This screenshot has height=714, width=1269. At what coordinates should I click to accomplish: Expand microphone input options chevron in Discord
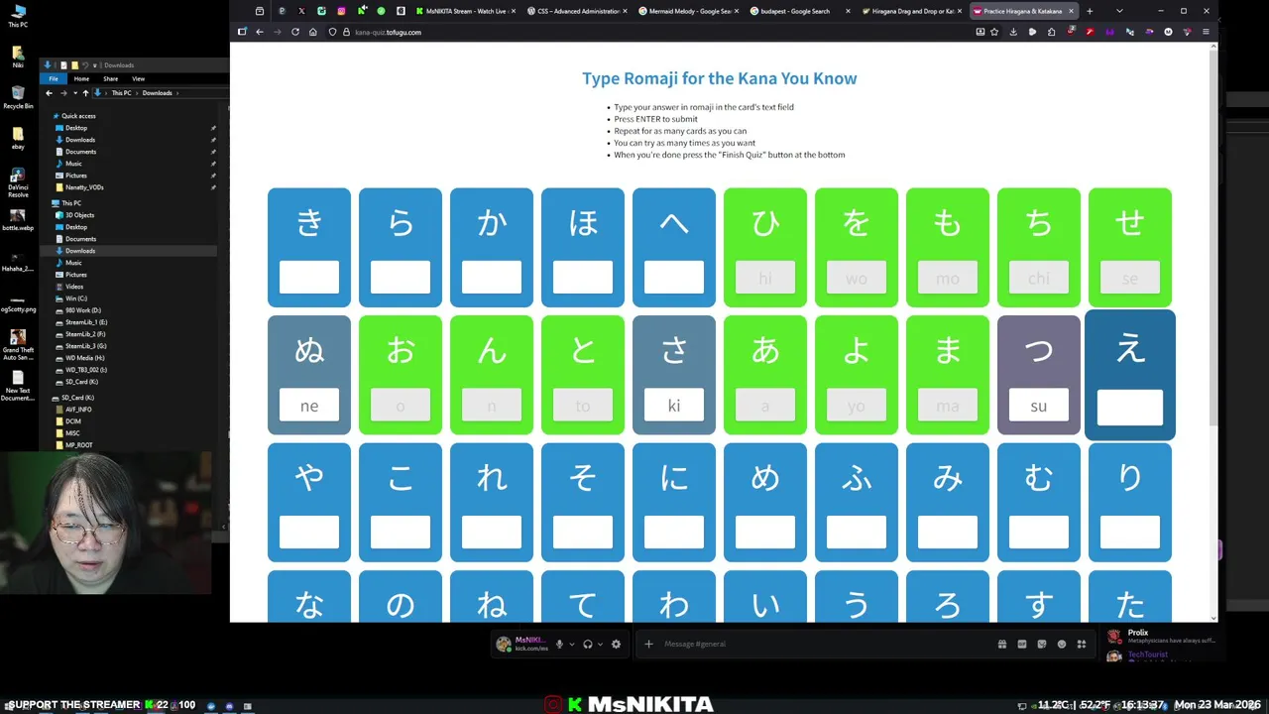point(572,645)
